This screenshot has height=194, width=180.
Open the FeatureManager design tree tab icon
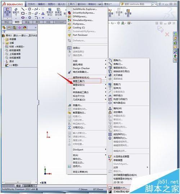(4, 28)
